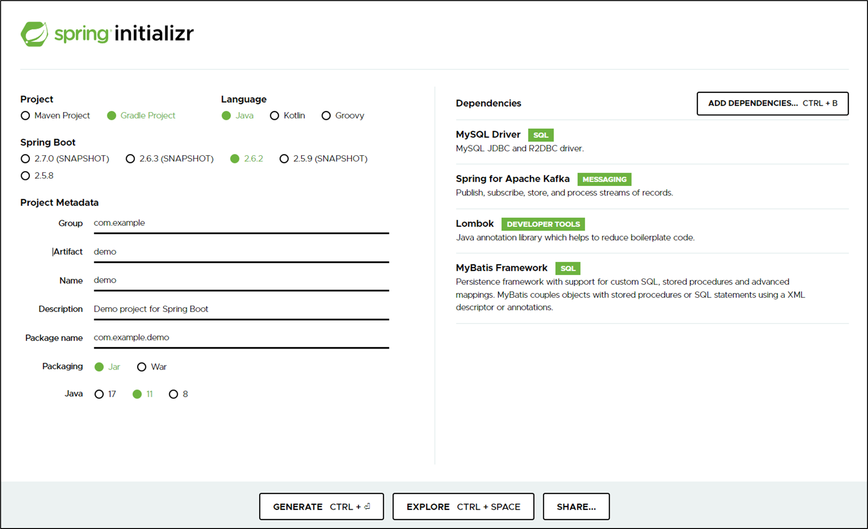This screenshot has width=868, height=529.
Task: Click the Language section heading
Action: click(244, 99)
